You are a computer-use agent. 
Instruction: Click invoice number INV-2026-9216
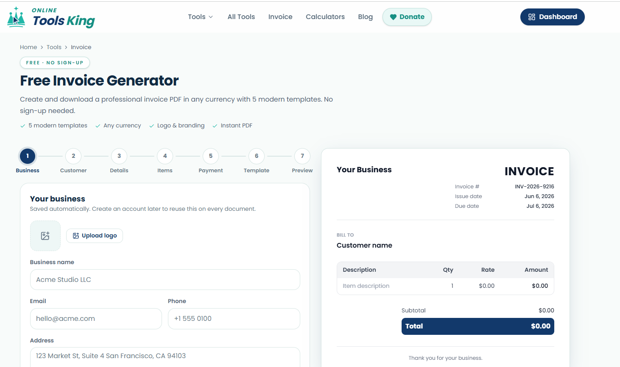534,187
